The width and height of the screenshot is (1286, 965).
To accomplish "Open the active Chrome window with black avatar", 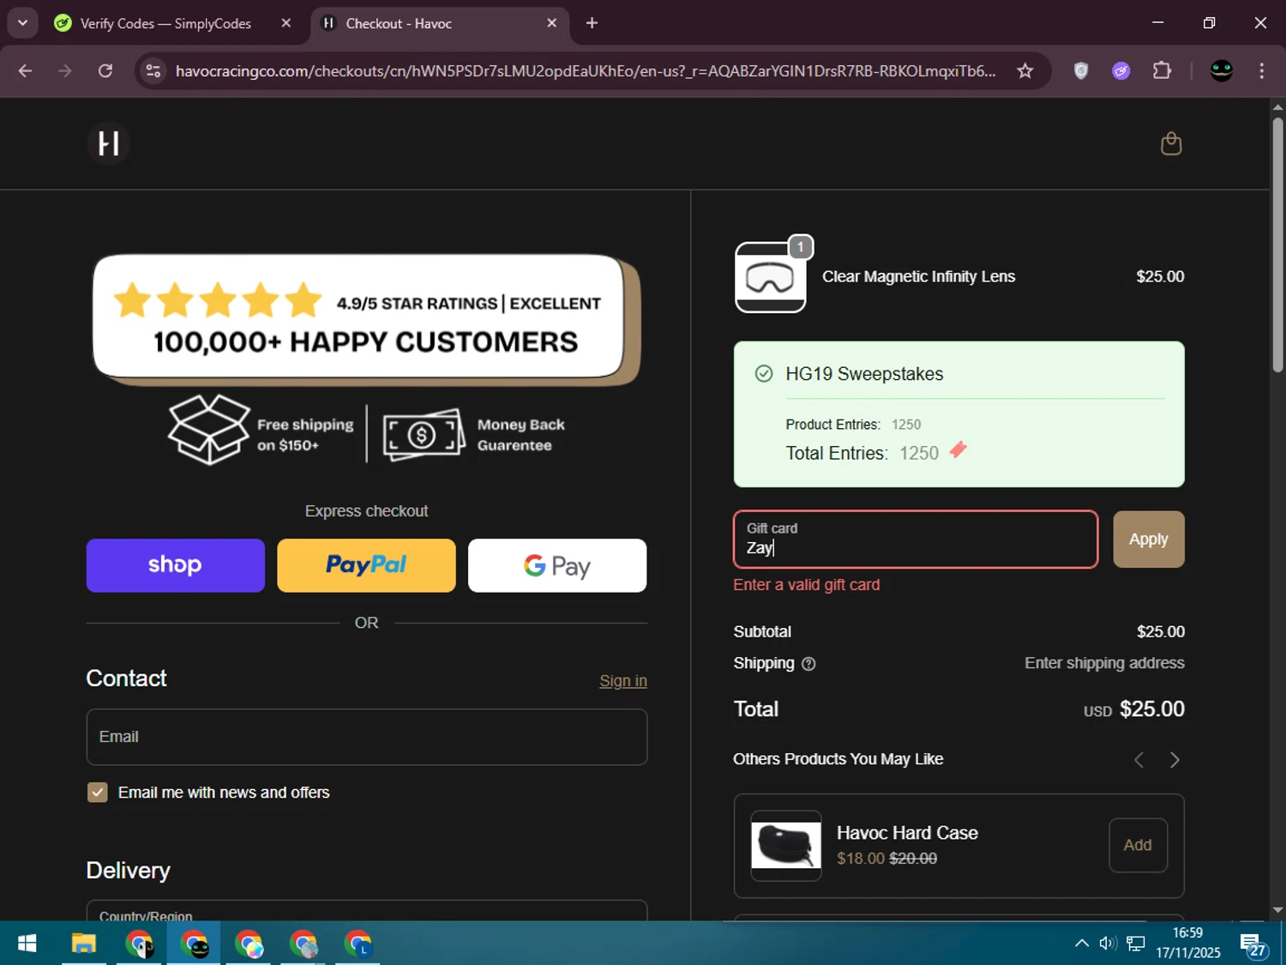I will (x=194, y=944).
